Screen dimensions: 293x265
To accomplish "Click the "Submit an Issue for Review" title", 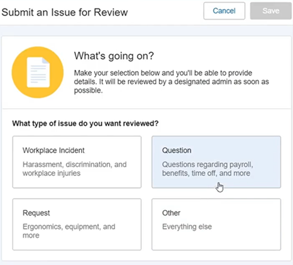I will click(65, 12).
